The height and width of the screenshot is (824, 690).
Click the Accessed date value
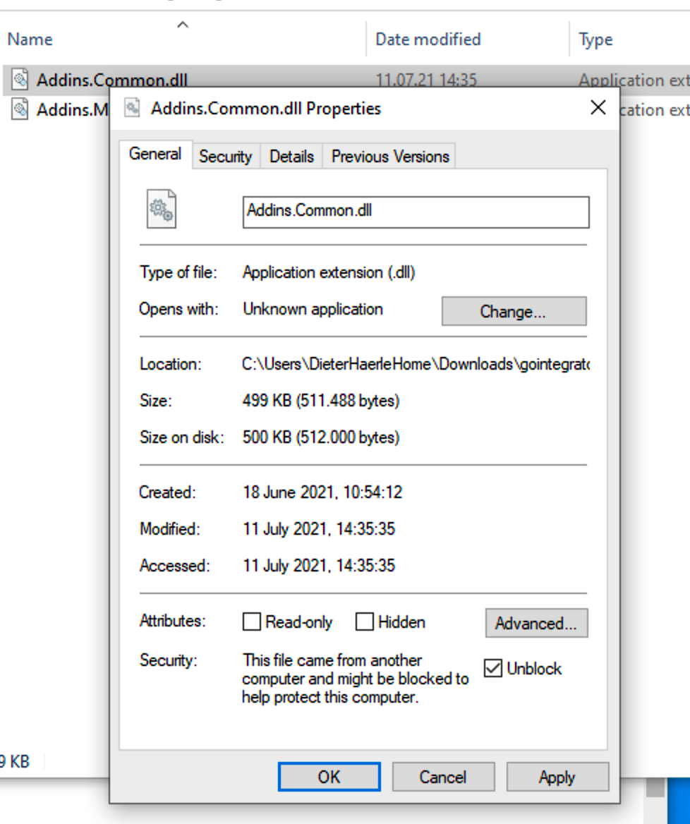[318, 566]
